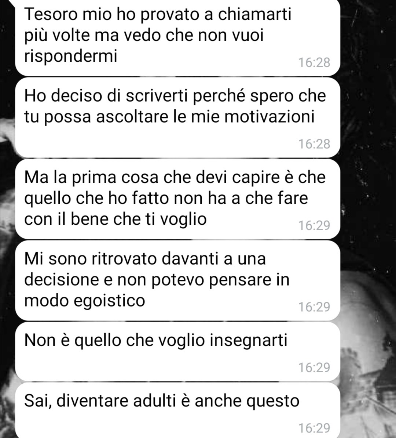Tap the 16:29 timestamp under "anche questo"
Image resolution: width=396 pixels, height=438 pixels.
pyautogui.click(x=314, y=428)
